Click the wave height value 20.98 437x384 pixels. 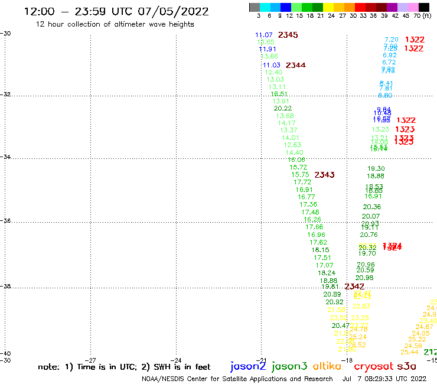coord(364,278)
